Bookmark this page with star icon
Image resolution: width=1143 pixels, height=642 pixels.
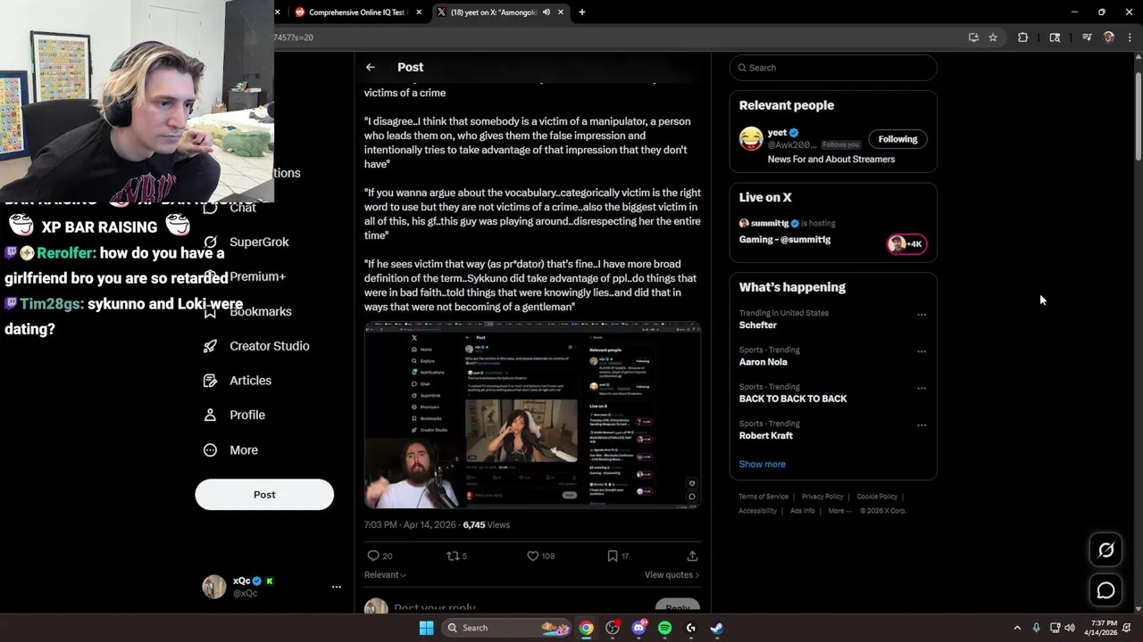(992, 37)
